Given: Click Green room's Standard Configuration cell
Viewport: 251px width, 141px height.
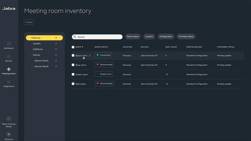Looking at the screenshot, I should pos(197,74).
